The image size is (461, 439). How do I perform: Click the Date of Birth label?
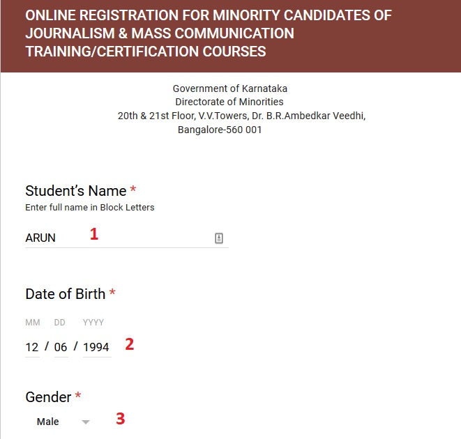pos(66,294)
